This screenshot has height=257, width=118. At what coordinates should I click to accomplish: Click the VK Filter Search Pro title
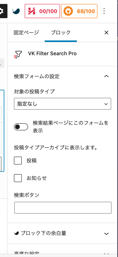pos(52,53)
